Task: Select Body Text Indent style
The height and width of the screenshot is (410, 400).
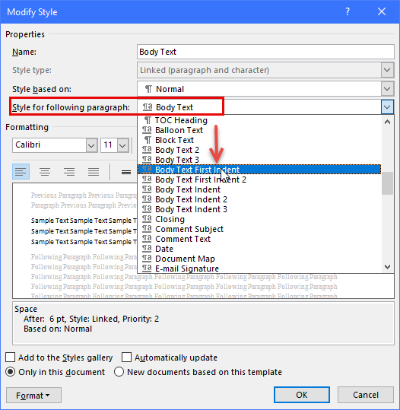Action: [x=259, y=189]
